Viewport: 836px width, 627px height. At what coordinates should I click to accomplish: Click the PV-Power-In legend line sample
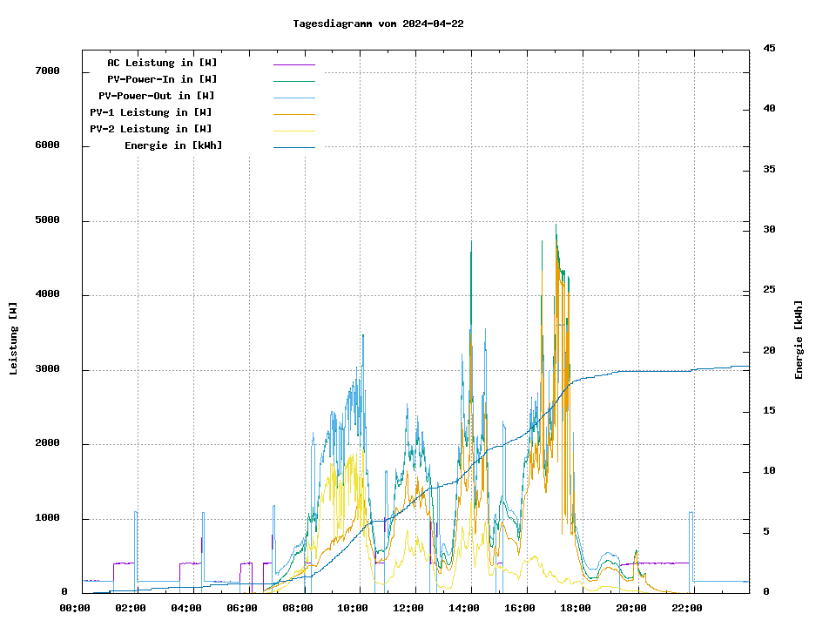pos(293,81)
